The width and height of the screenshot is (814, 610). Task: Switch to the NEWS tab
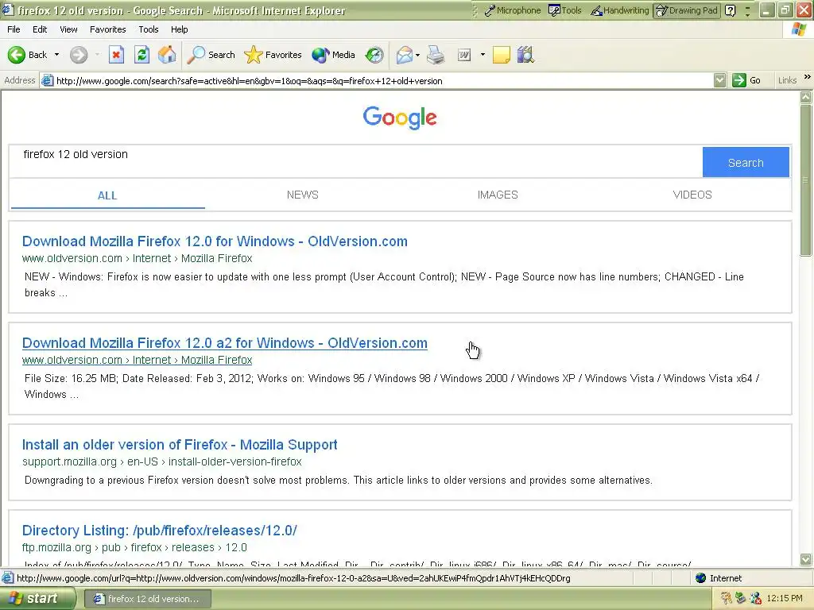pyautogui.click(x=303, y=195)
